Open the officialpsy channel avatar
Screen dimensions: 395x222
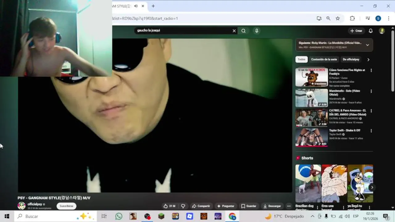tap(22, 206)
